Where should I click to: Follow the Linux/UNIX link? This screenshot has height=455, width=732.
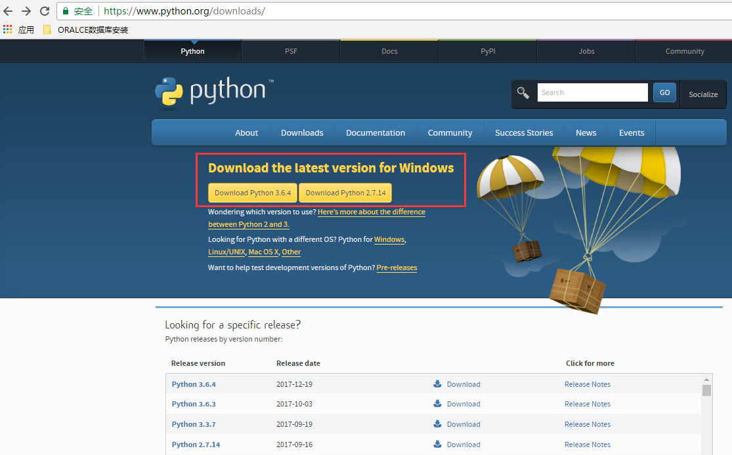pyautogui.click(x=226, y=252)
